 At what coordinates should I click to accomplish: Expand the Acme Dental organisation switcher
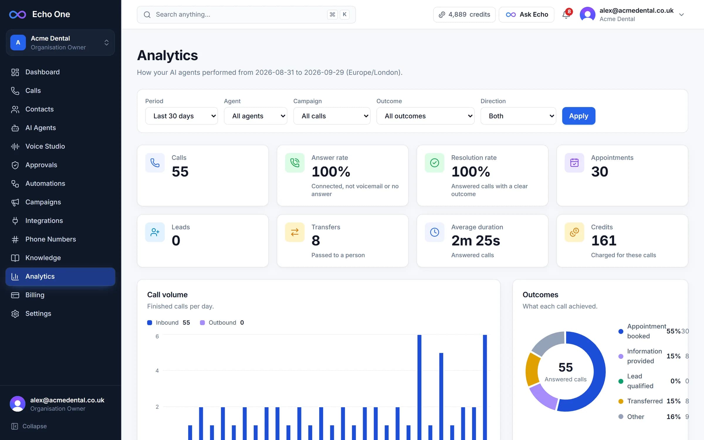pyautogui.click(x=60, y=43)
